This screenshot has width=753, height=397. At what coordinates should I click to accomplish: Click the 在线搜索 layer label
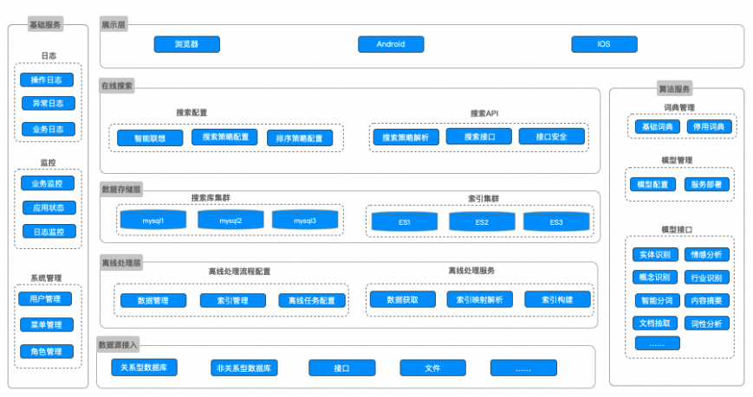(x=117, y=86)
